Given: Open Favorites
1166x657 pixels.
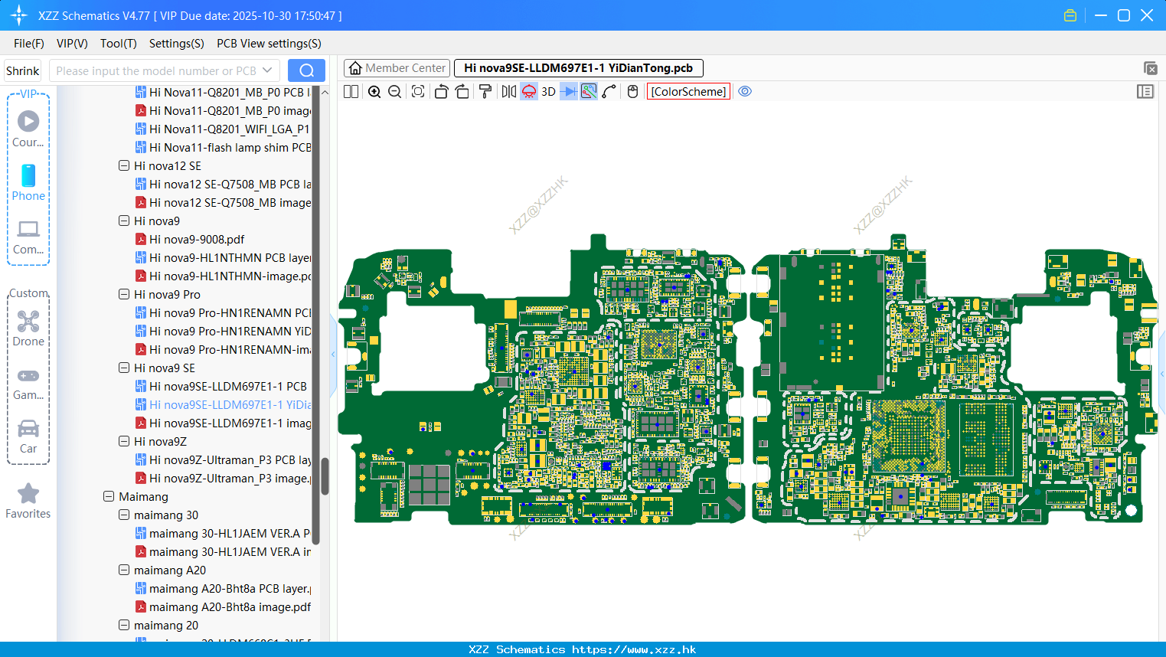Looking at the screenshot, I should [x=28, y=501].
